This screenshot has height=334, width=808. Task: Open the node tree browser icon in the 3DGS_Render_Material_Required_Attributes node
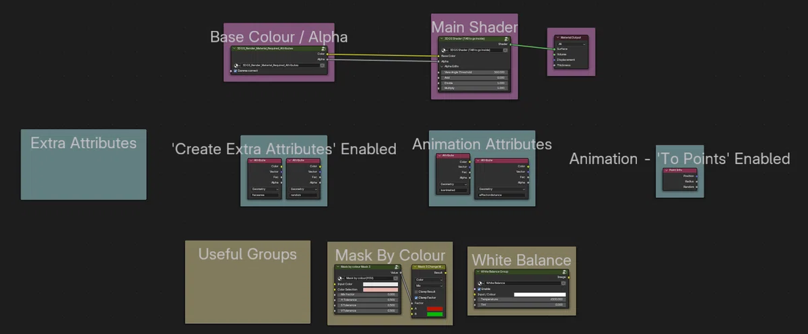pyautogui.click(x=236, y=65)
